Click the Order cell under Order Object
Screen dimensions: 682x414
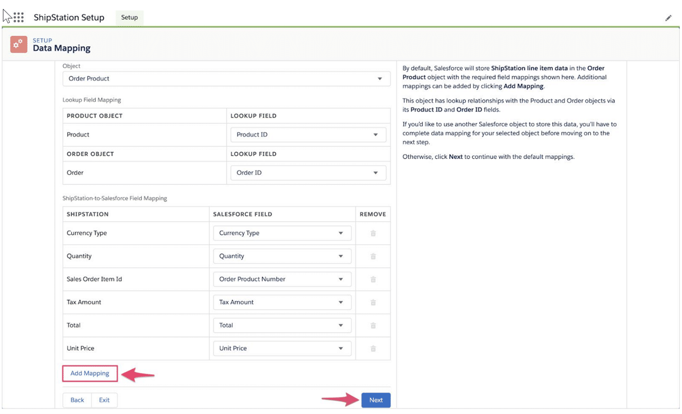coord(145,173)
